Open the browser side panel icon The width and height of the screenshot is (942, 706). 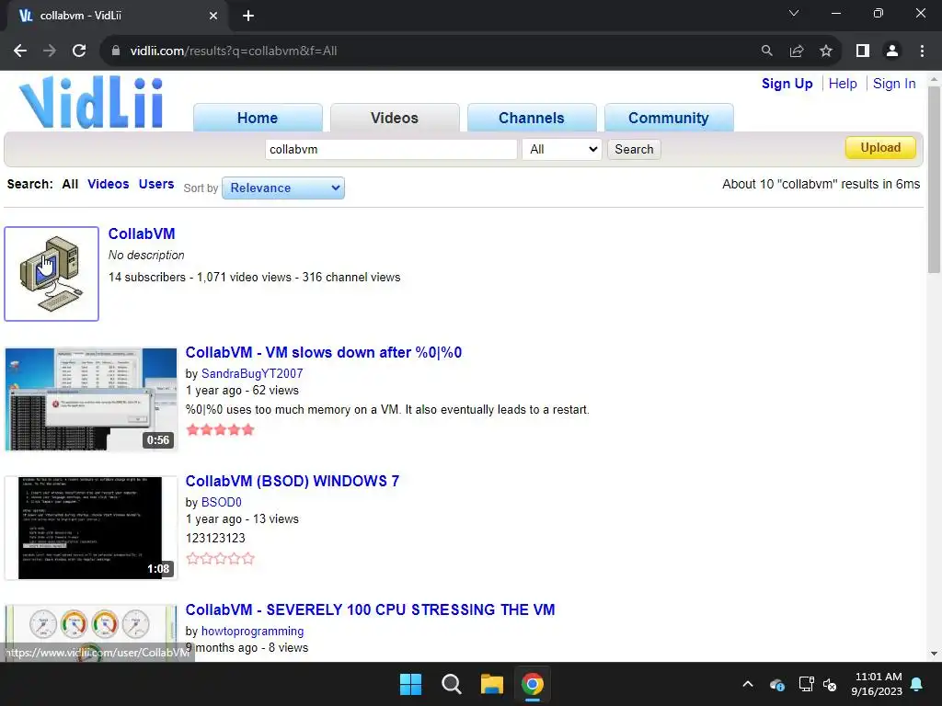(x=863, y=51)
